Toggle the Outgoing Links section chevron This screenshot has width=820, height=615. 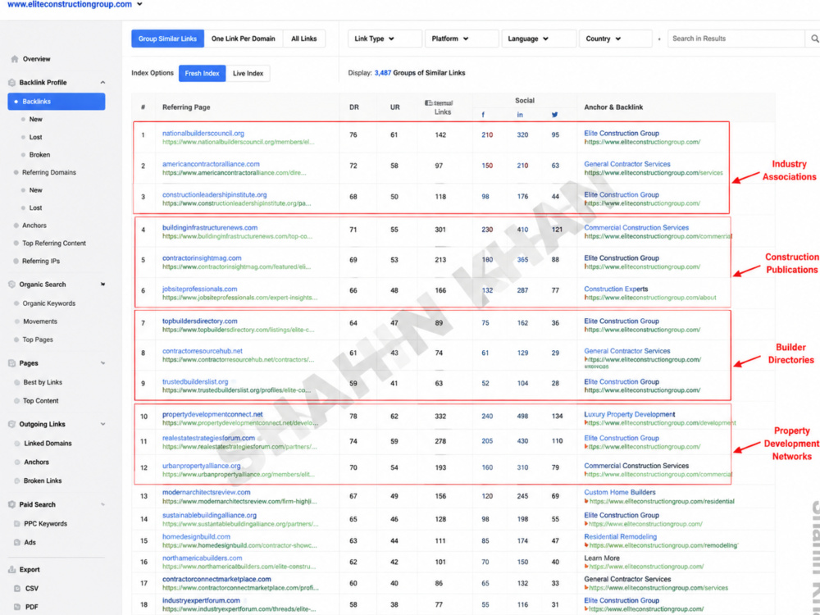102,424
